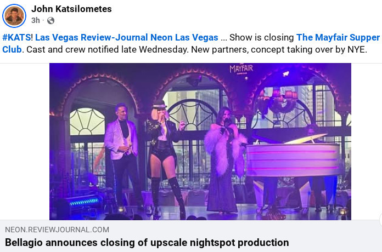Screen dimensions: 382x252
Task: Visit the Las Vegas Review-Journal page link
Action: pos(92,37)
